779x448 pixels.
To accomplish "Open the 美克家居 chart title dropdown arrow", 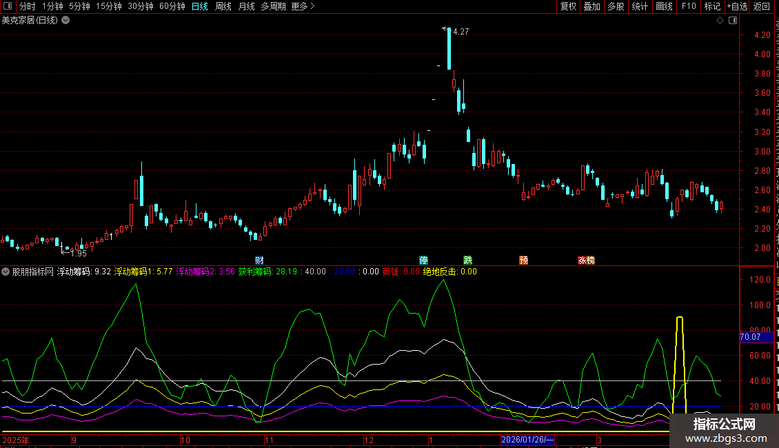I will click(x=65, y=21).
